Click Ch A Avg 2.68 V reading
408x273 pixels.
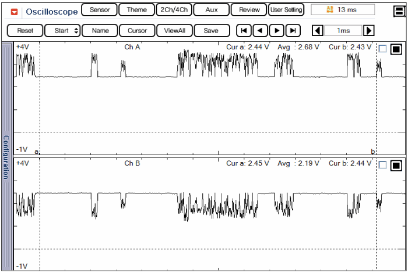click(298, 47)
